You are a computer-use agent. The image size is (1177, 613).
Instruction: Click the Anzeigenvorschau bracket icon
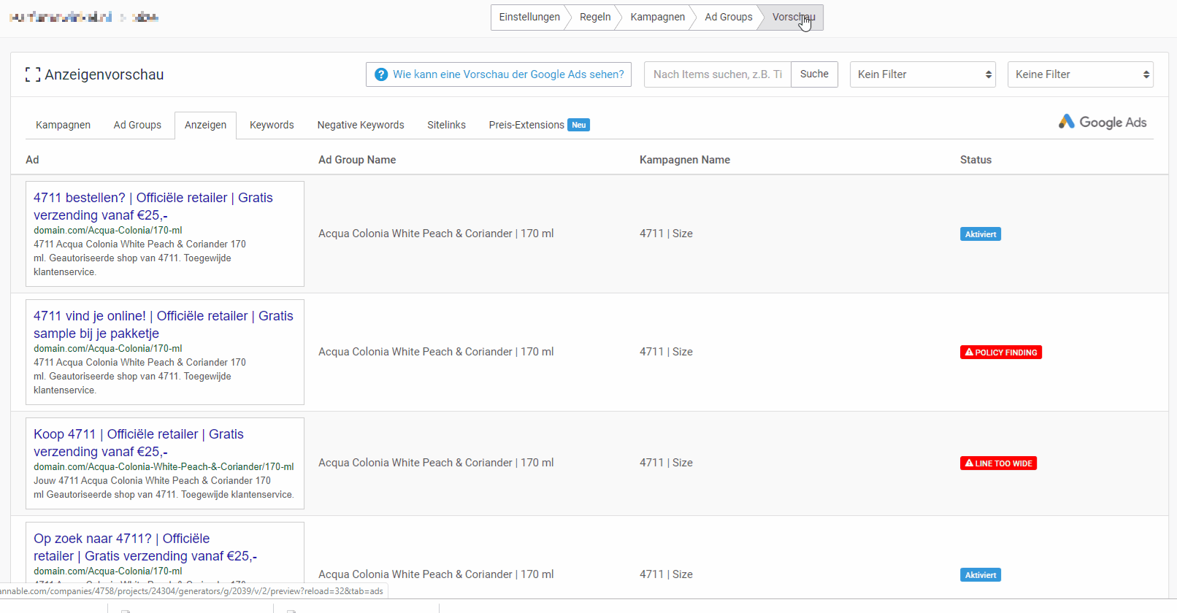(x=32, y=74)
